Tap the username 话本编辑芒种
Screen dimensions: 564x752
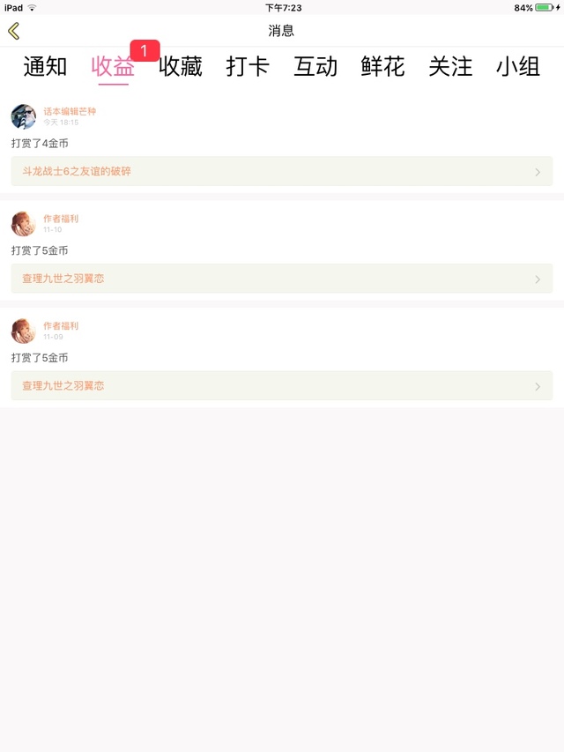point(70,111)
